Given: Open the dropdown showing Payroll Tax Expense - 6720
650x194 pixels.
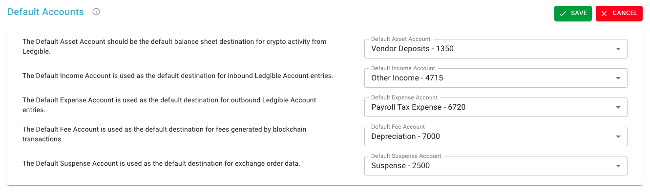Looking at the screenshot, I should 496,107.
